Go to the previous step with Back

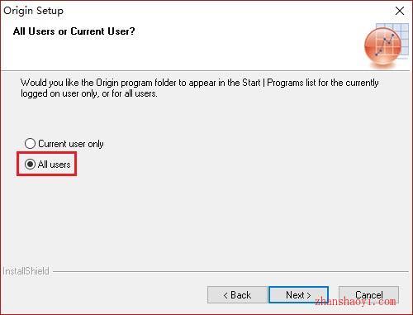point(237,295)
